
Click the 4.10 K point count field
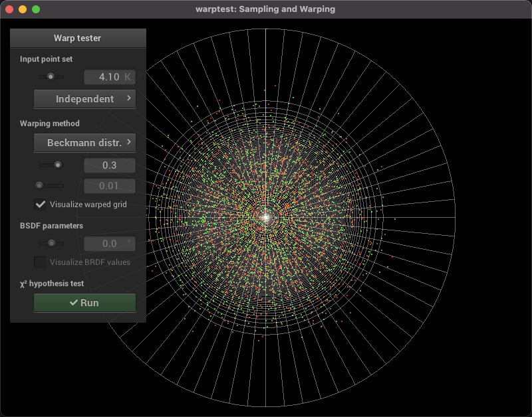[109, 77]
